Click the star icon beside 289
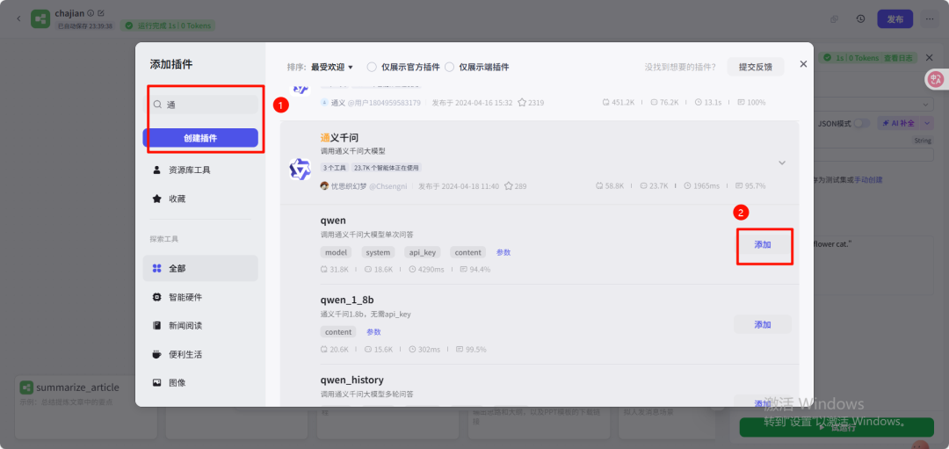949x449 pixels. click(509, 185)
